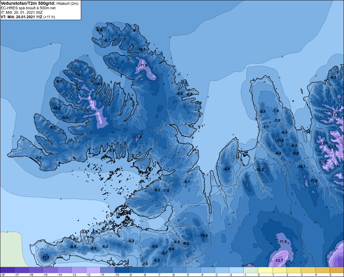Click the -9.7 temperature label
The width and height of the screenshot is (344, 277).
click(164, 253)
